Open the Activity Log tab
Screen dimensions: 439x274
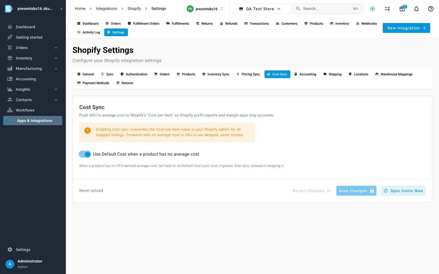tap(89, 32)
